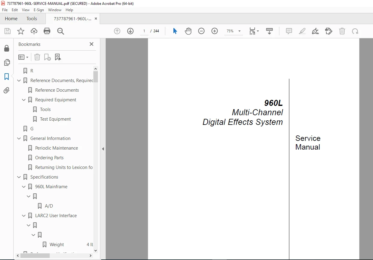Open the fit page options icon
373x260 pixels.
(254, 31)
